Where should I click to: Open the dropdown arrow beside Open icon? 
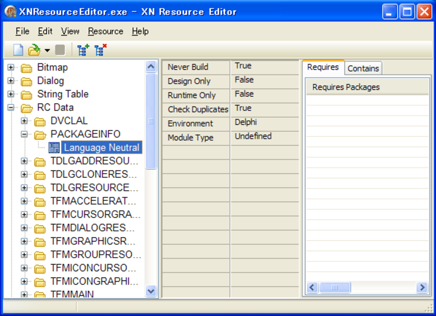pyautogui.click(x=47, y=51)
